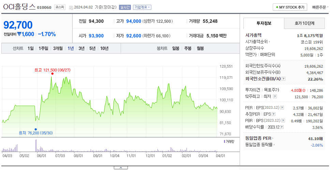Switch to the 투자정보 tab
330x170 pixels.
coord(264,23)
